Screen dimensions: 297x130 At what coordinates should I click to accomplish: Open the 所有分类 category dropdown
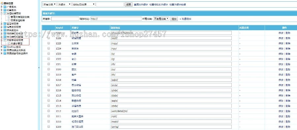[x=49, y=4]
